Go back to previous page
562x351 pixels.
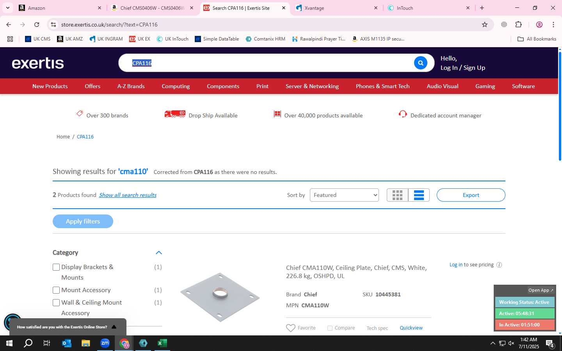(x=9, y=25)
